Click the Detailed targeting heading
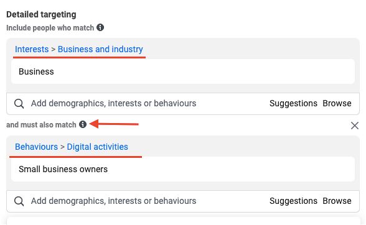The height and width of the screenshot is (225, 366). (x=41, y=14)
